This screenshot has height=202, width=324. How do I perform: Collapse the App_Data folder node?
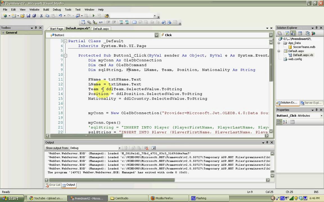[x=279, y=43]
